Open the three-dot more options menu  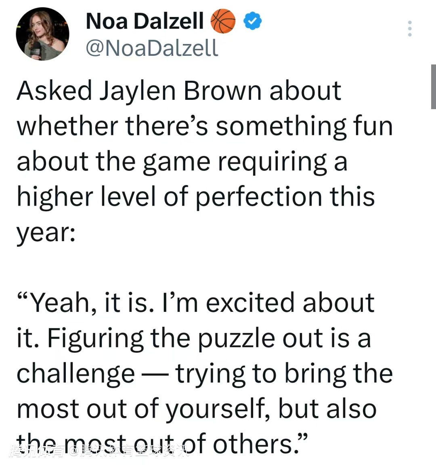(x=410, y=29)
